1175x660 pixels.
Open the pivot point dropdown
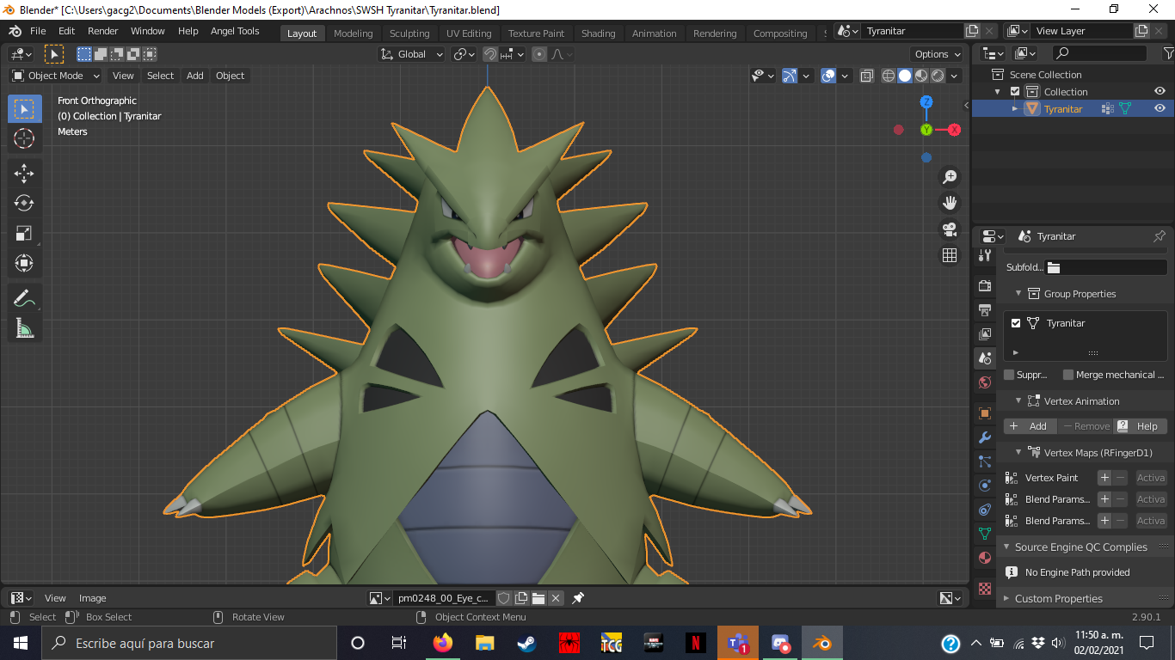(464, 54)
